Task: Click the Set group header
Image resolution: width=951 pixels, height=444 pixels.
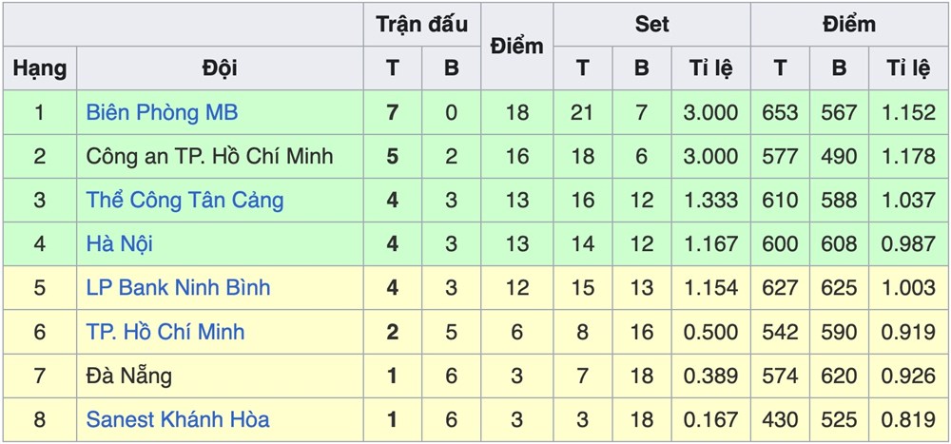Action: [651, 25]
